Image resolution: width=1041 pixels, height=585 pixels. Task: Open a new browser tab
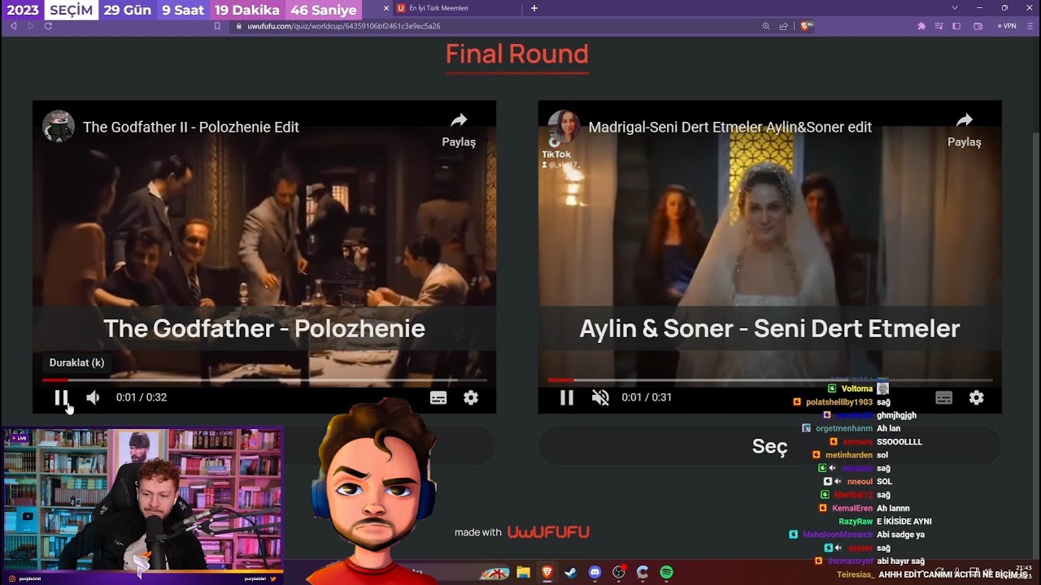[x=534, y=8]
